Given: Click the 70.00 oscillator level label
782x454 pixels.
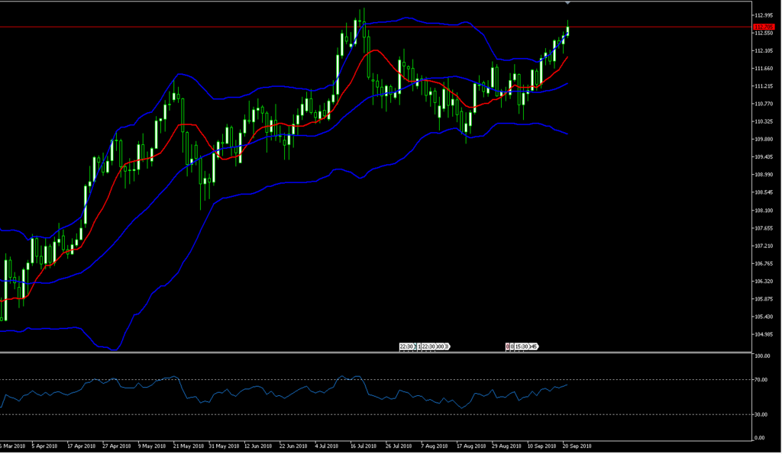Looking at the screenshot, I should click(761, 380).
